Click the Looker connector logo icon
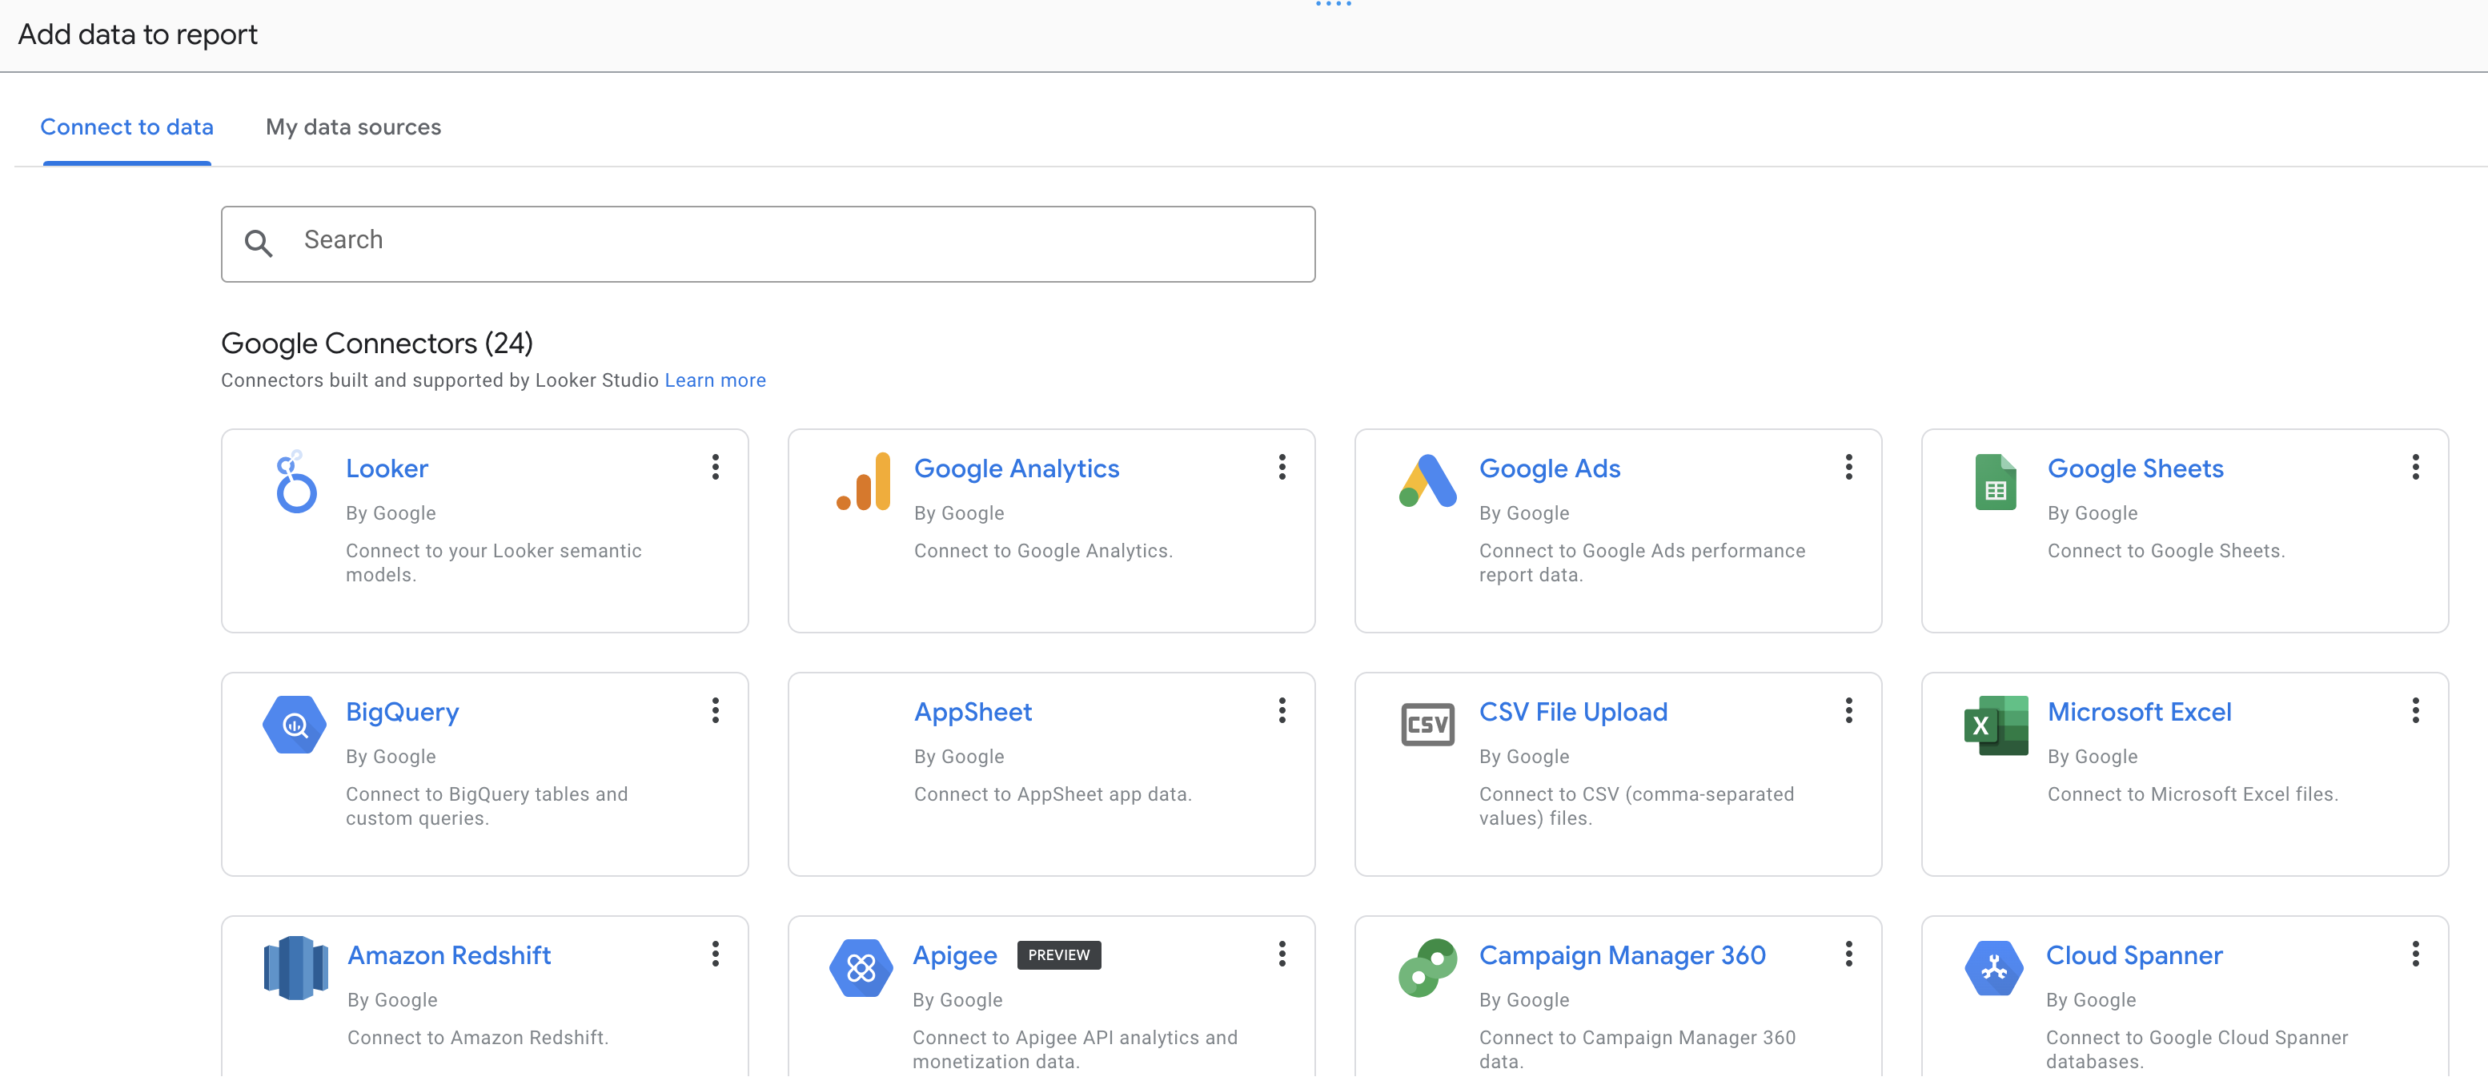The image size is (2488, 1089). point(295,481)
